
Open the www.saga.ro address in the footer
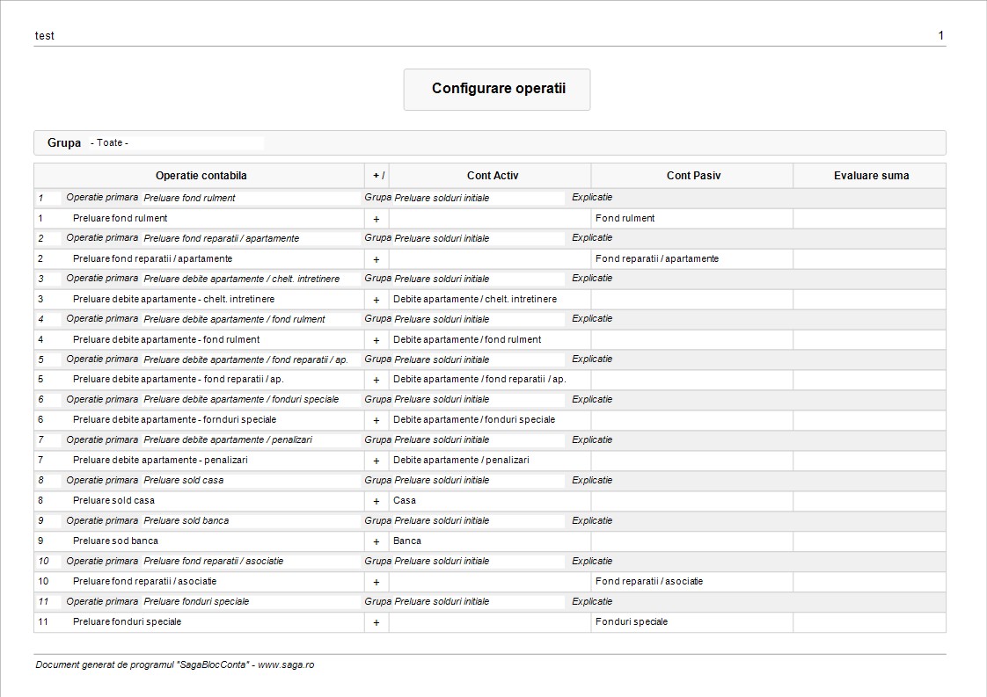286,664
